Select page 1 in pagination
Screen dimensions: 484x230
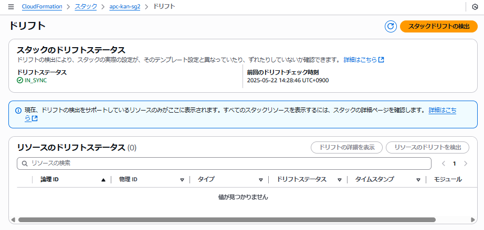[x=455, y=163]
